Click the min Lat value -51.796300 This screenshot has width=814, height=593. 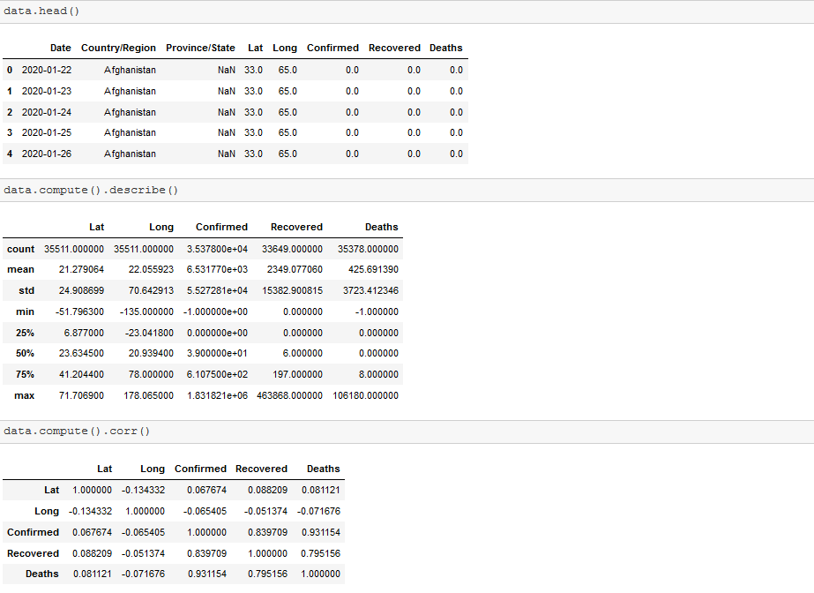click(x=81, y=312)
